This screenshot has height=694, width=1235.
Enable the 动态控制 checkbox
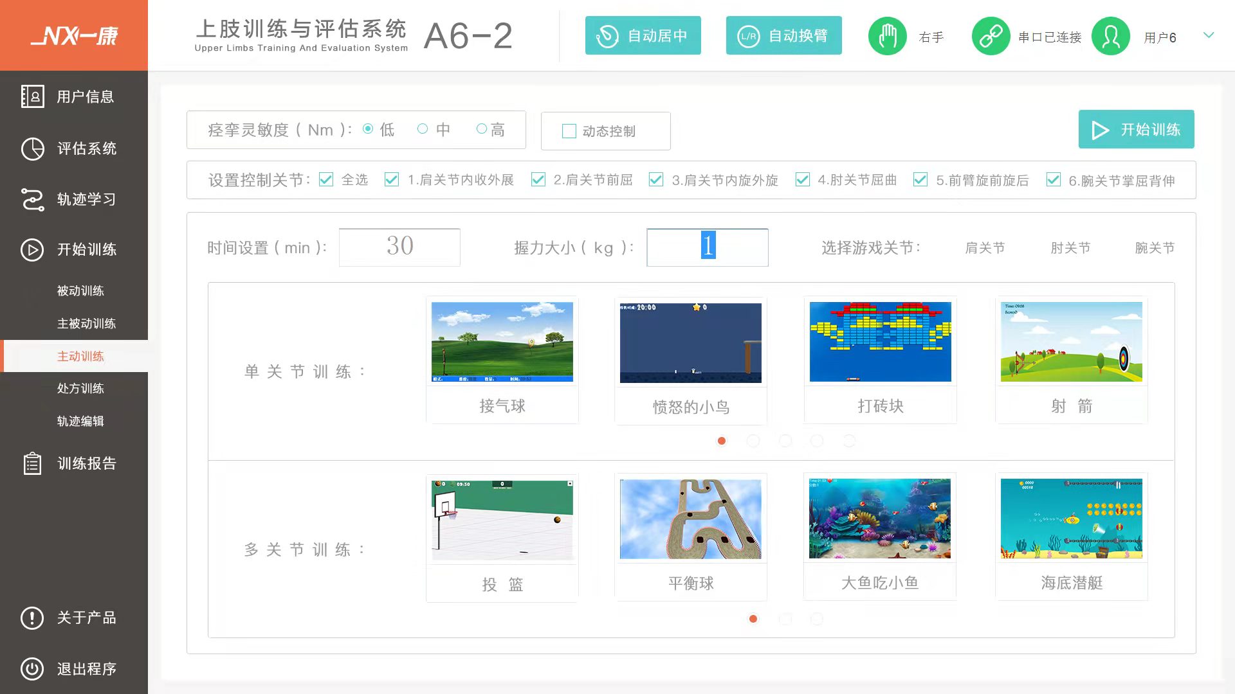[x=569, y=131]
